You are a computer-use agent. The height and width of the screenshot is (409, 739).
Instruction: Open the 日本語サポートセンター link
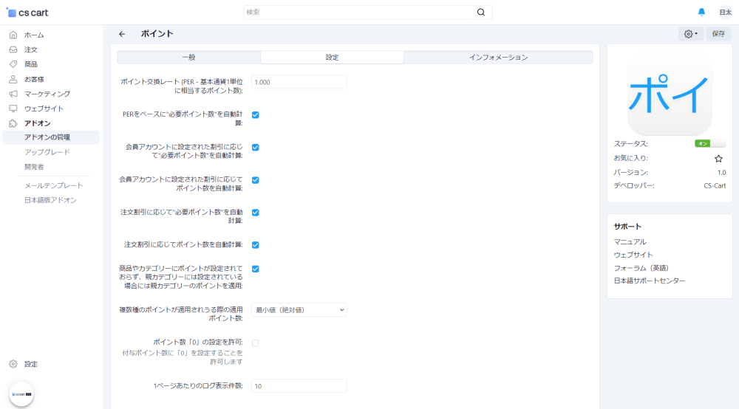coord(650,281)
